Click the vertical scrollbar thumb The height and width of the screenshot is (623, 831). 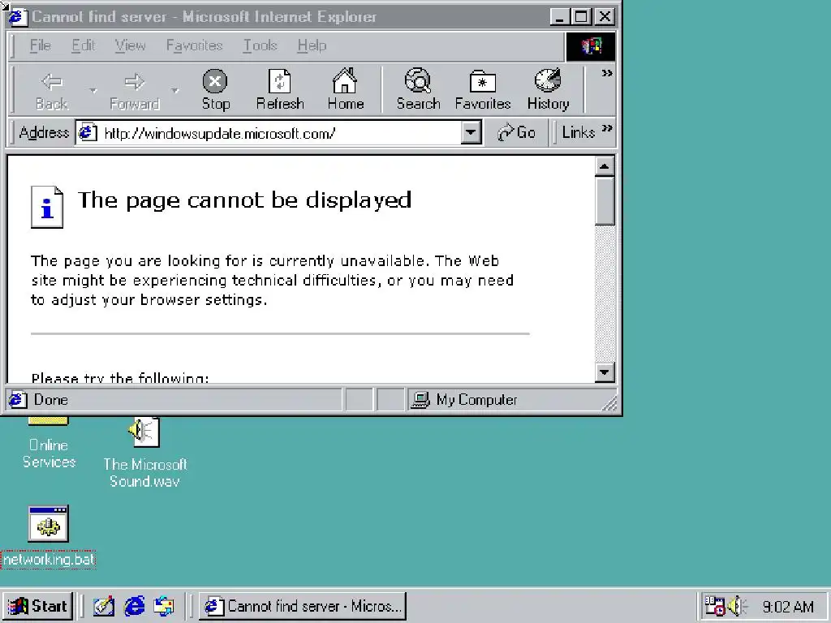605,201
